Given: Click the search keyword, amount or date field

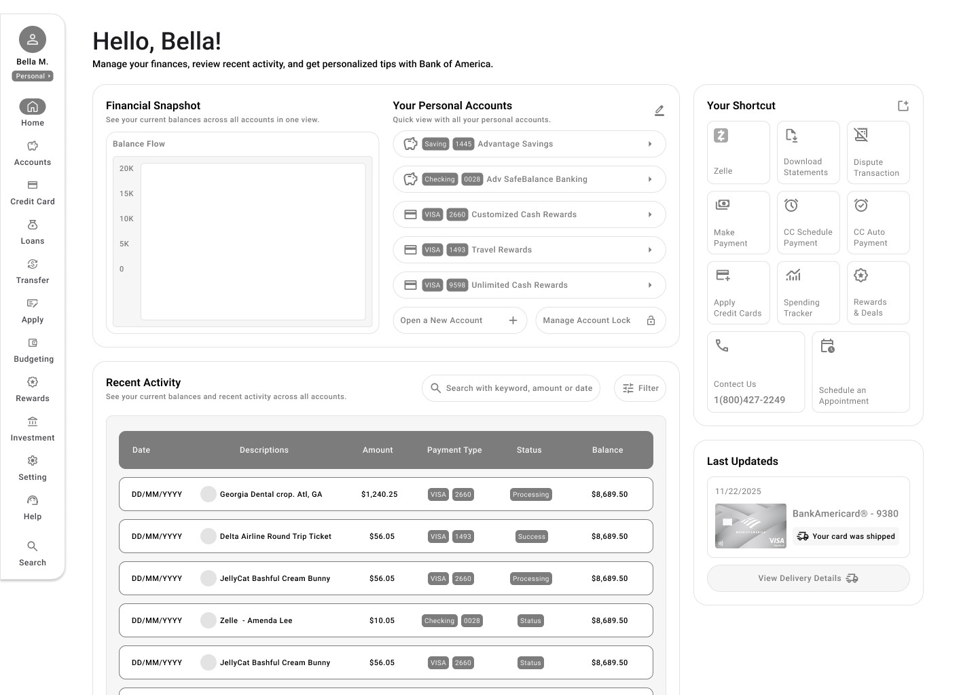Looking at the screenshot, I should coord(511,388).
